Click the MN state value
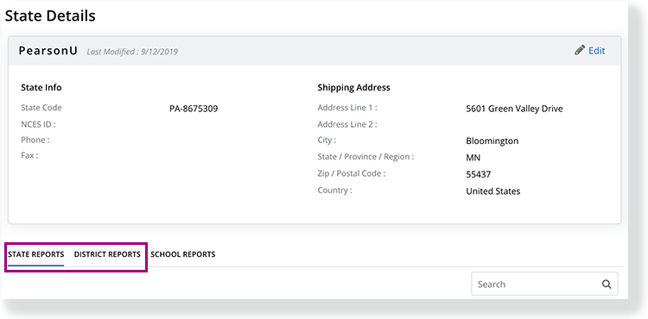The image size is (648, 319). pos(473,158)
